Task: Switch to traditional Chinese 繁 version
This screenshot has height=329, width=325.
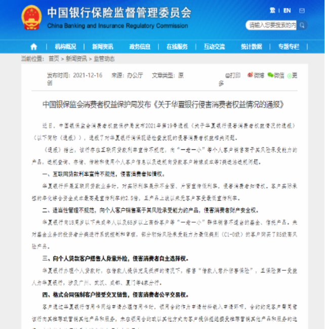Action: pyautogui.click(x=272, y=10)
